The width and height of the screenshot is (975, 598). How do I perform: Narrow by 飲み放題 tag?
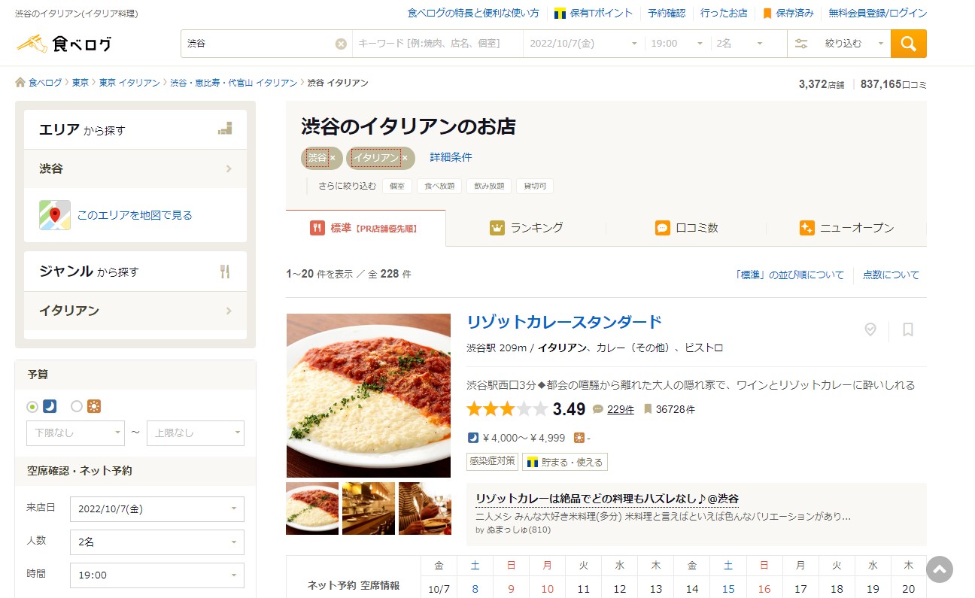489,186
